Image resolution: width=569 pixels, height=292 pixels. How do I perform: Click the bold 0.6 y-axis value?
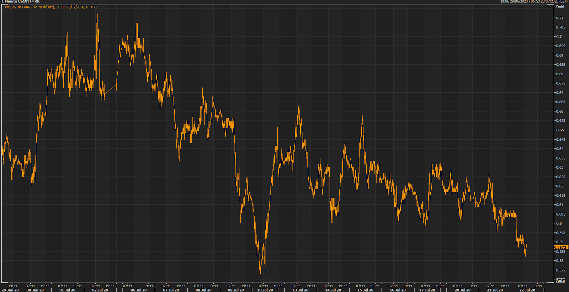[x=559, y=223]
